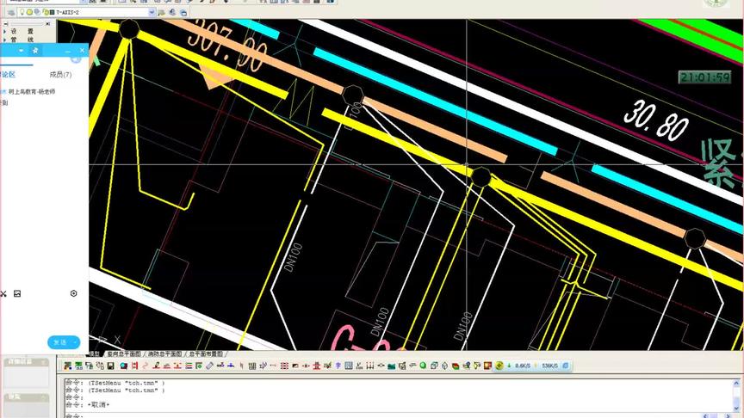744x418 pixels.
Task: Click the yellow-green round network speed icon
Action: [499, 366]
